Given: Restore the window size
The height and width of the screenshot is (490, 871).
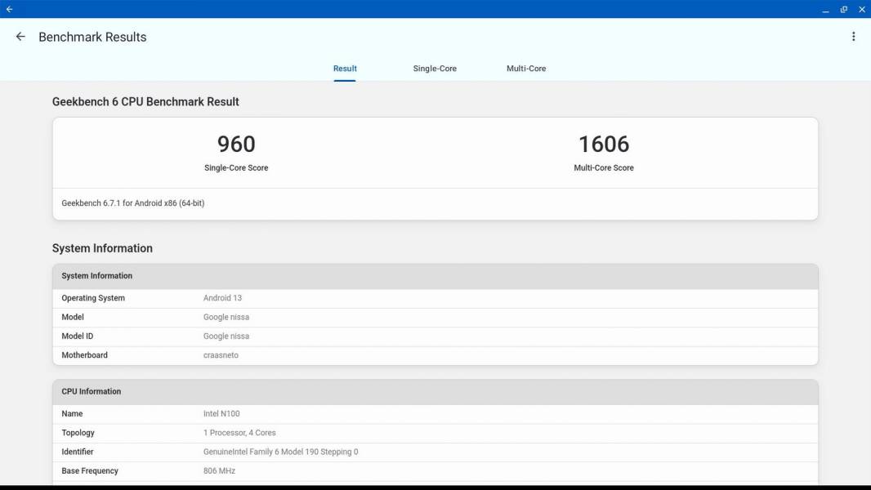Looking at the screenshot, I should 844,10.
